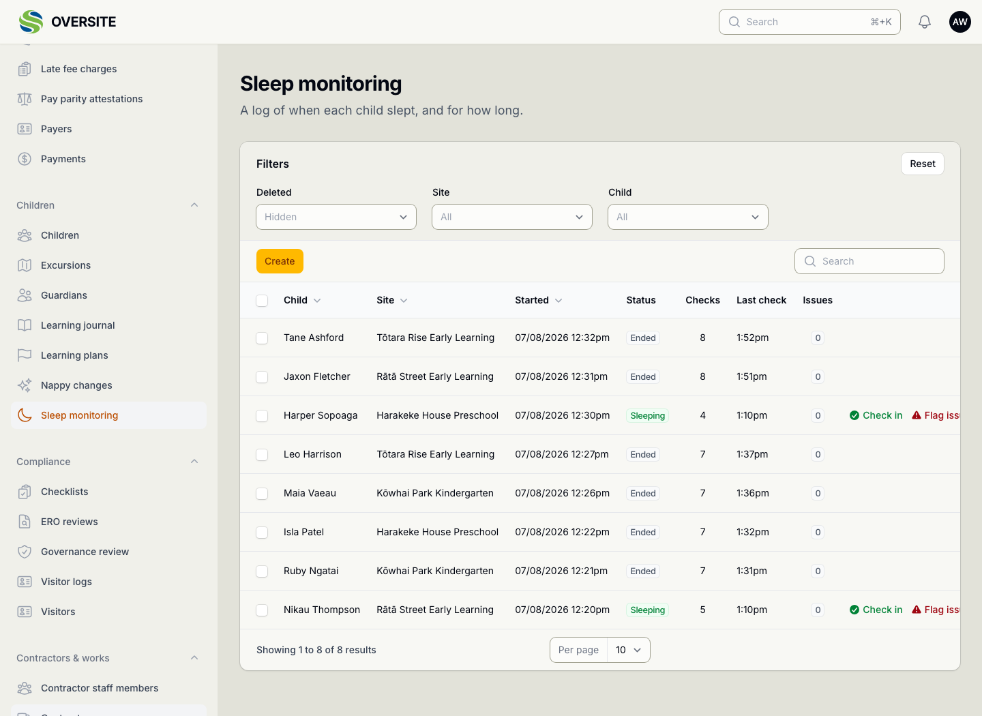Open the Isla Patel sleep record

600,532
